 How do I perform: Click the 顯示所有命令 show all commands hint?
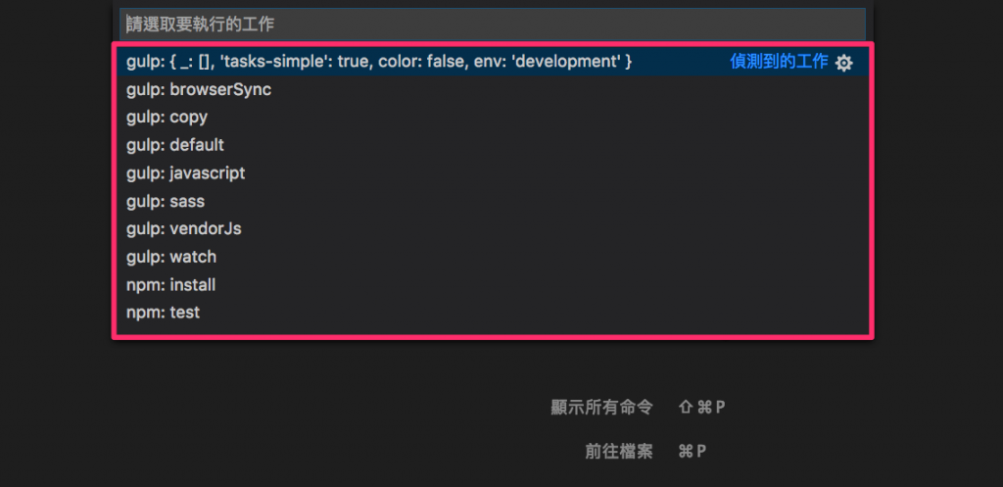click(x=602, y=408)
